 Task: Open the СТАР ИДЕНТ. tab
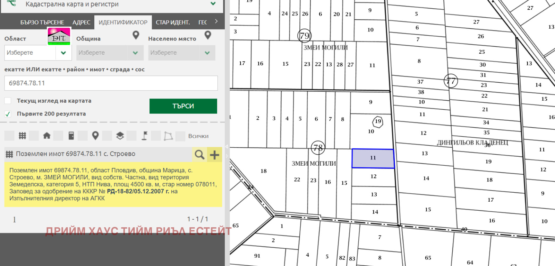click(x=173, y=22)
